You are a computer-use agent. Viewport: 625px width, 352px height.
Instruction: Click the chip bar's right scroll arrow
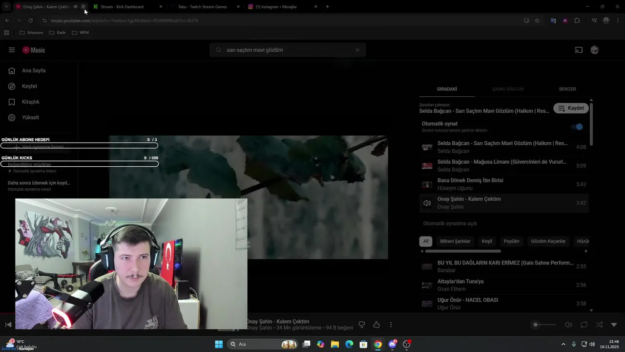(586, 251)
